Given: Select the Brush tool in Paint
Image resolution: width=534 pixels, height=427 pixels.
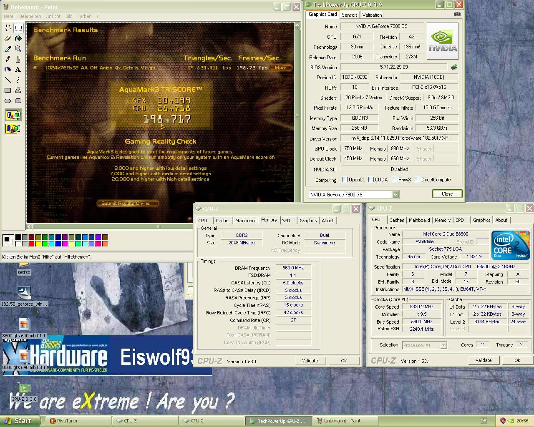Looking at the screenshot, I should click(x=18, y=59).
